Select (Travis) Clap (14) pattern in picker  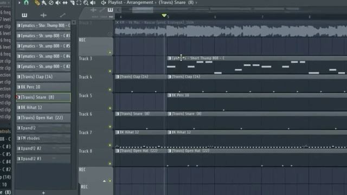pyautogui.click(x=43, y=77)
